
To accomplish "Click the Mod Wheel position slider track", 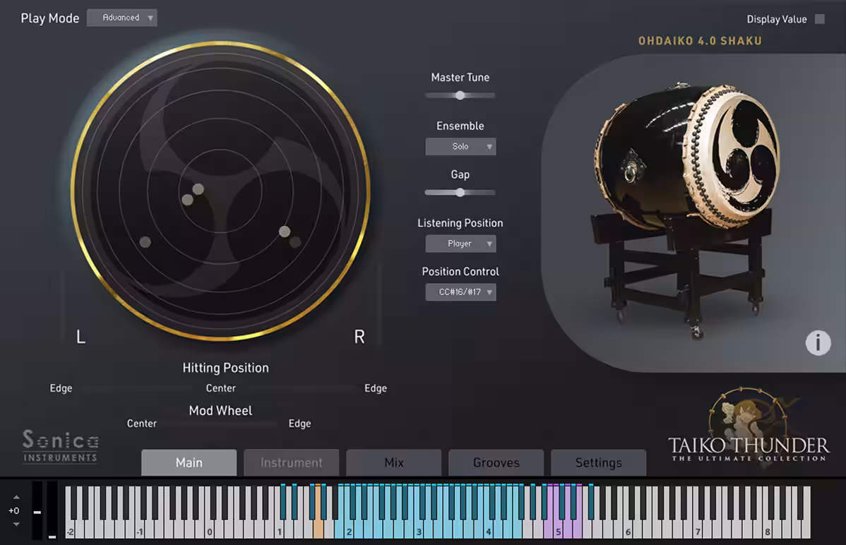I will 220,424.
